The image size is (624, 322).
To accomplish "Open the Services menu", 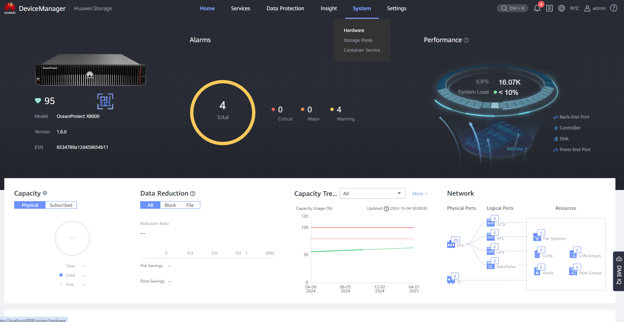I will tap(241, 8).
